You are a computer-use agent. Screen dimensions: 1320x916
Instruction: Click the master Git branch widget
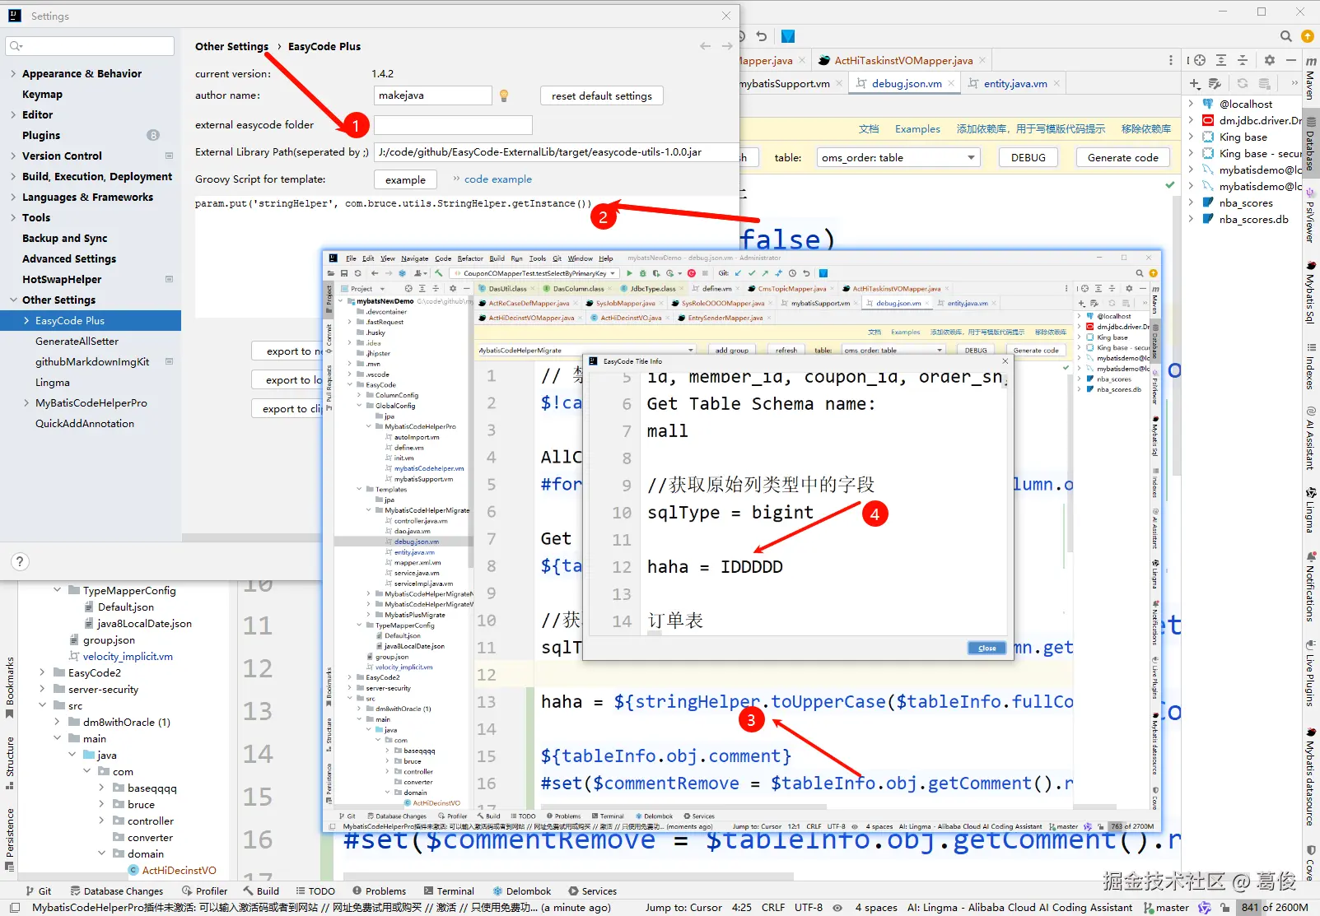[x=1166, y=907]
